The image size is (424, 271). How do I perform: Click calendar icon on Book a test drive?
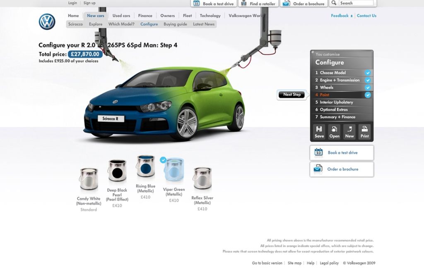coord(318,152)
